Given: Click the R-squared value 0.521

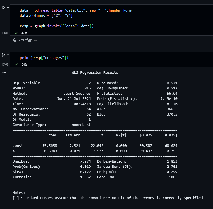Looking at the screenshot, I should tap(172, 83).
